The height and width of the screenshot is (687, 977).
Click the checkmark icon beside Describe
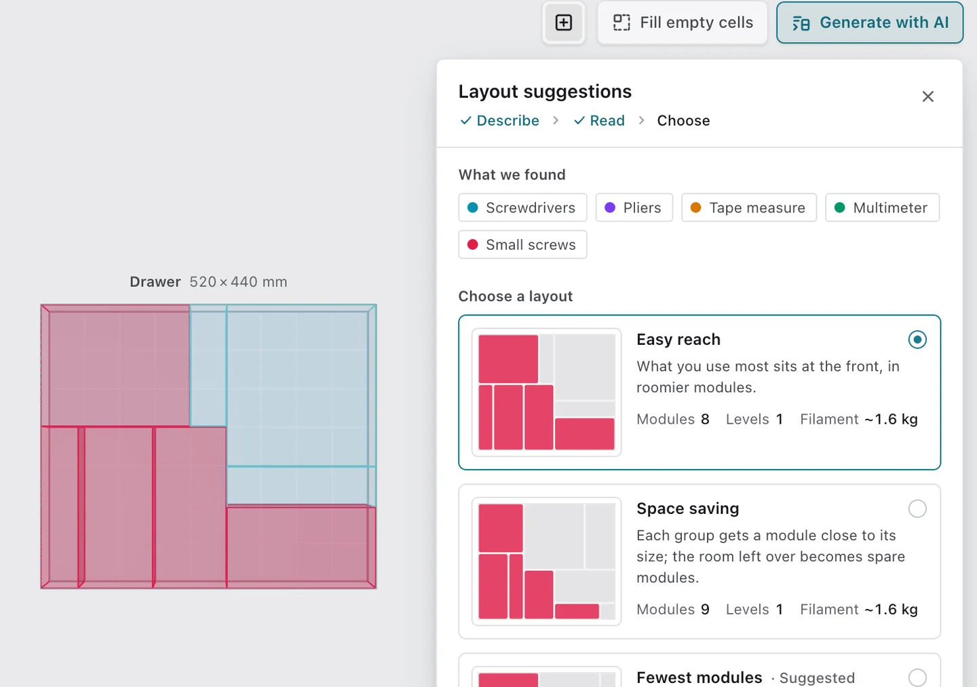click(465, 121)
